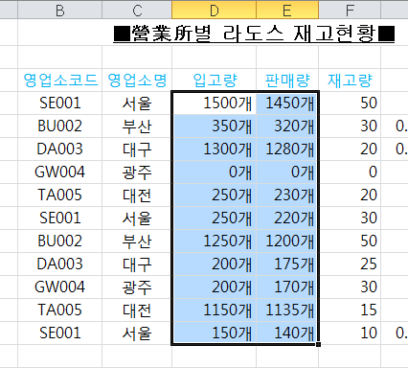Click 대구 in the 1280개 row
408x368 pixels.
[x=137, y=149]
